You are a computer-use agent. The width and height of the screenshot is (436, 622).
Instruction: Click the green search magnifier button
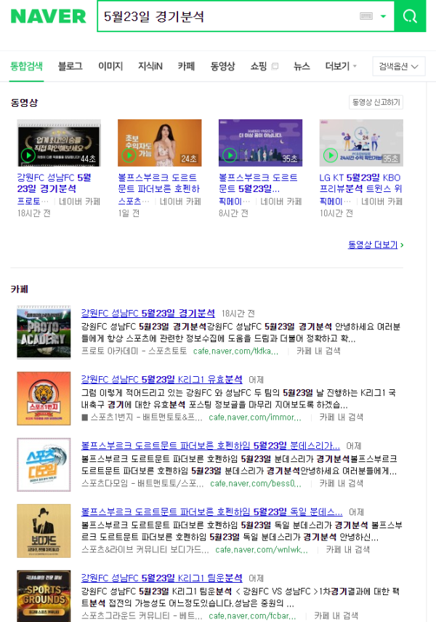[x=410, y=16]
